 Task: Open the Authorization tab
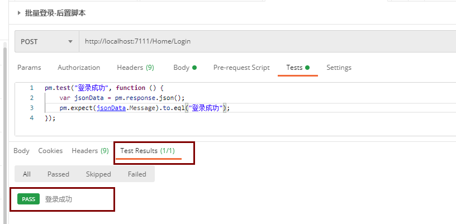(x=79, y=68)
